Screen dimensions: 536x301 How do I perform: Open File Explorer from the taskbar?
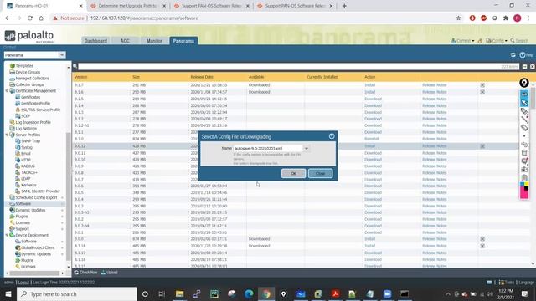click(179, 293)
